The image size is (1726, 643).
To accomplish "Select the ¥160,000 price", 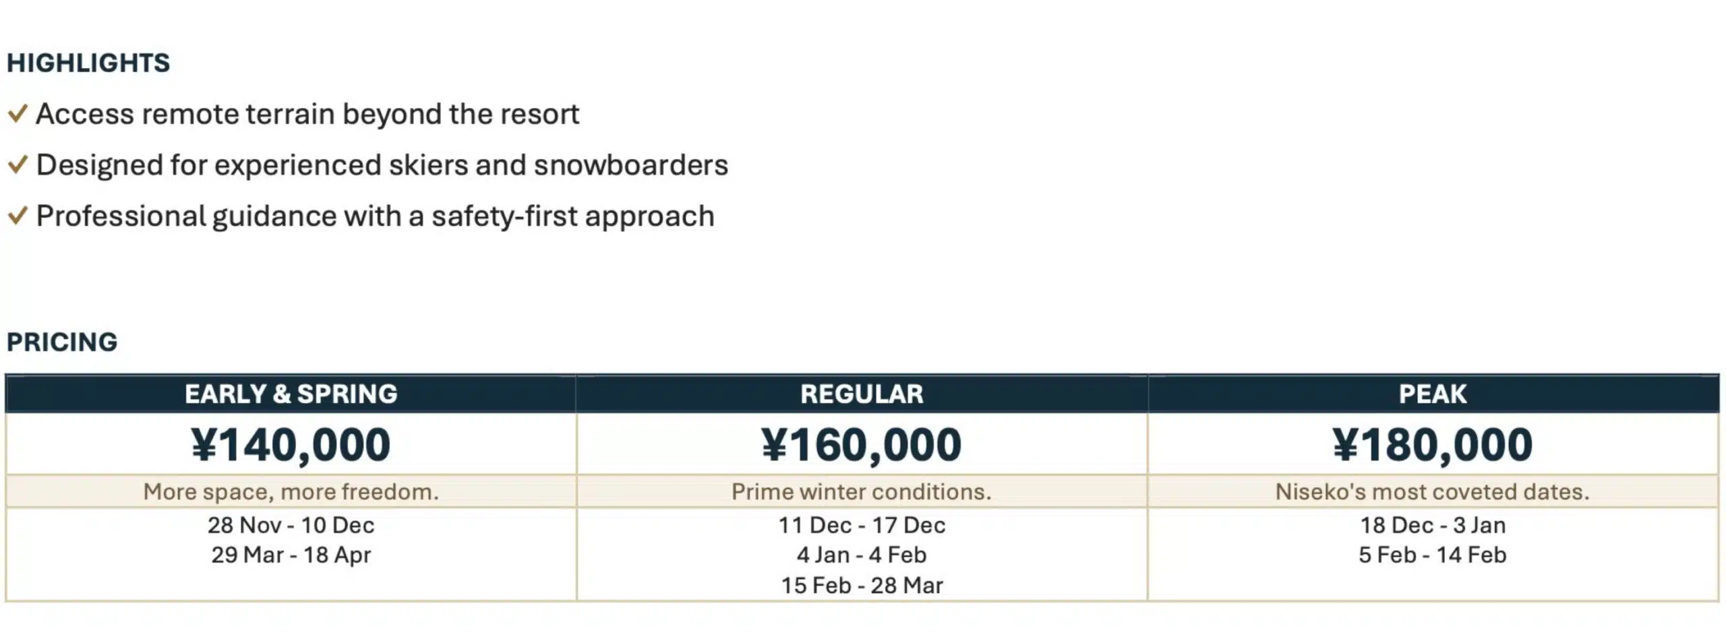I will 862,445.
